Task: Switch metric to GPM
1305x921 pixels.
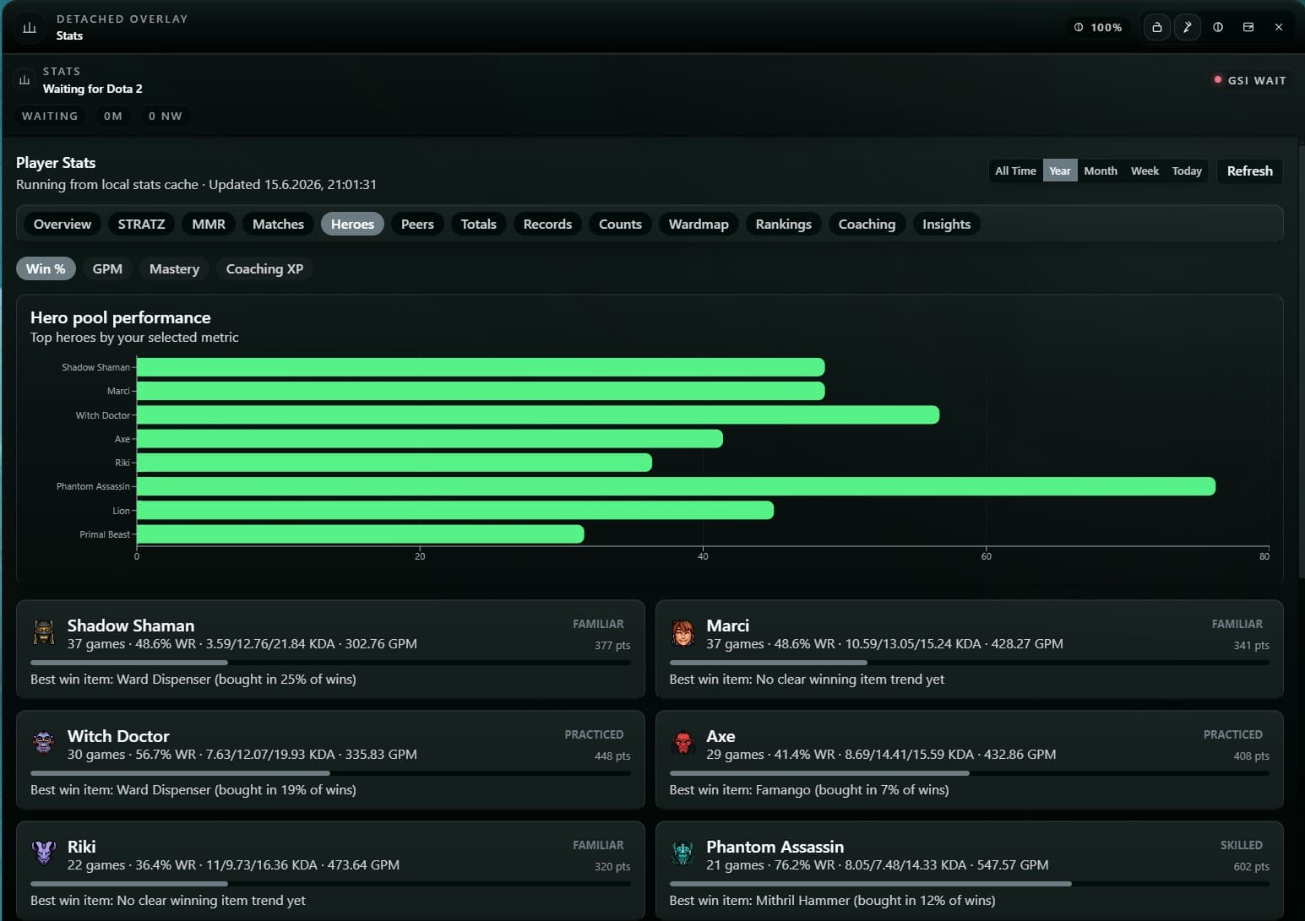Action: pyautogui.click(x=107, y=268)
